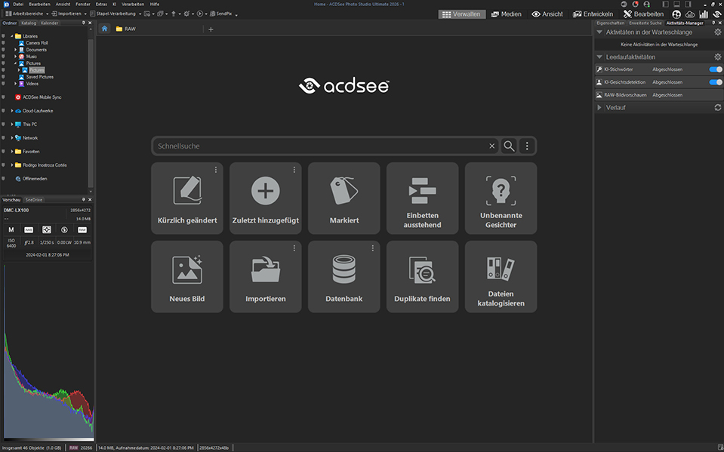
Task: Refresh the Verlauf section
Action: click(718, 108)
